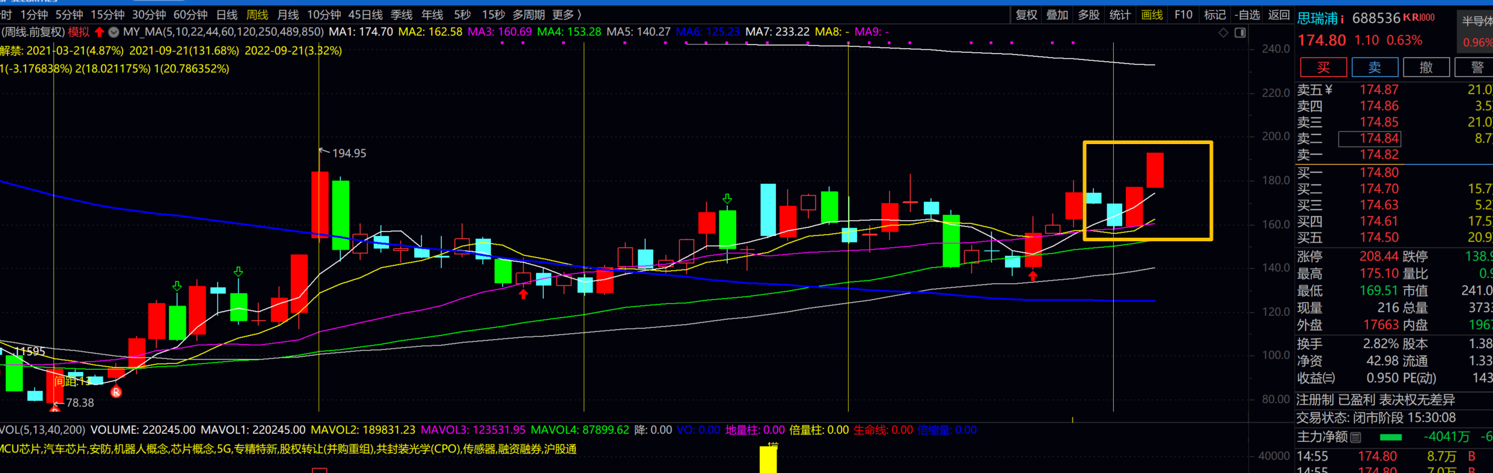The image size is (1493, 473).
Task: Click the red 买 buy button
Action: click(1323, 67)
